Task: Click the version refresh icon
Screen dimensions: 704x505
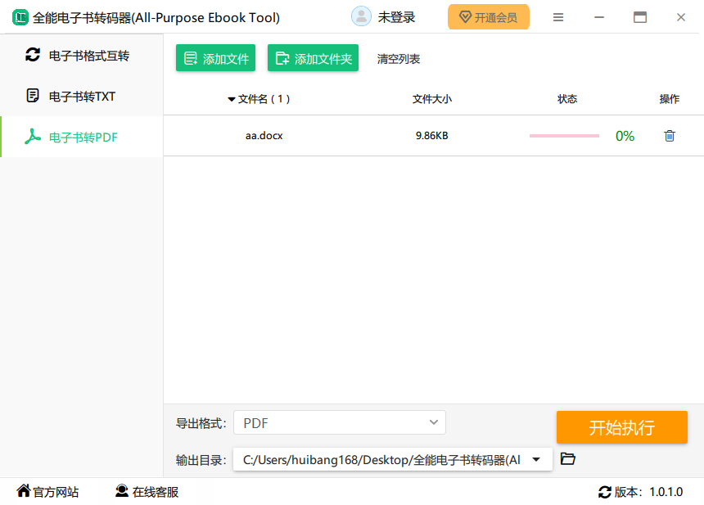Action: point(605,492)
